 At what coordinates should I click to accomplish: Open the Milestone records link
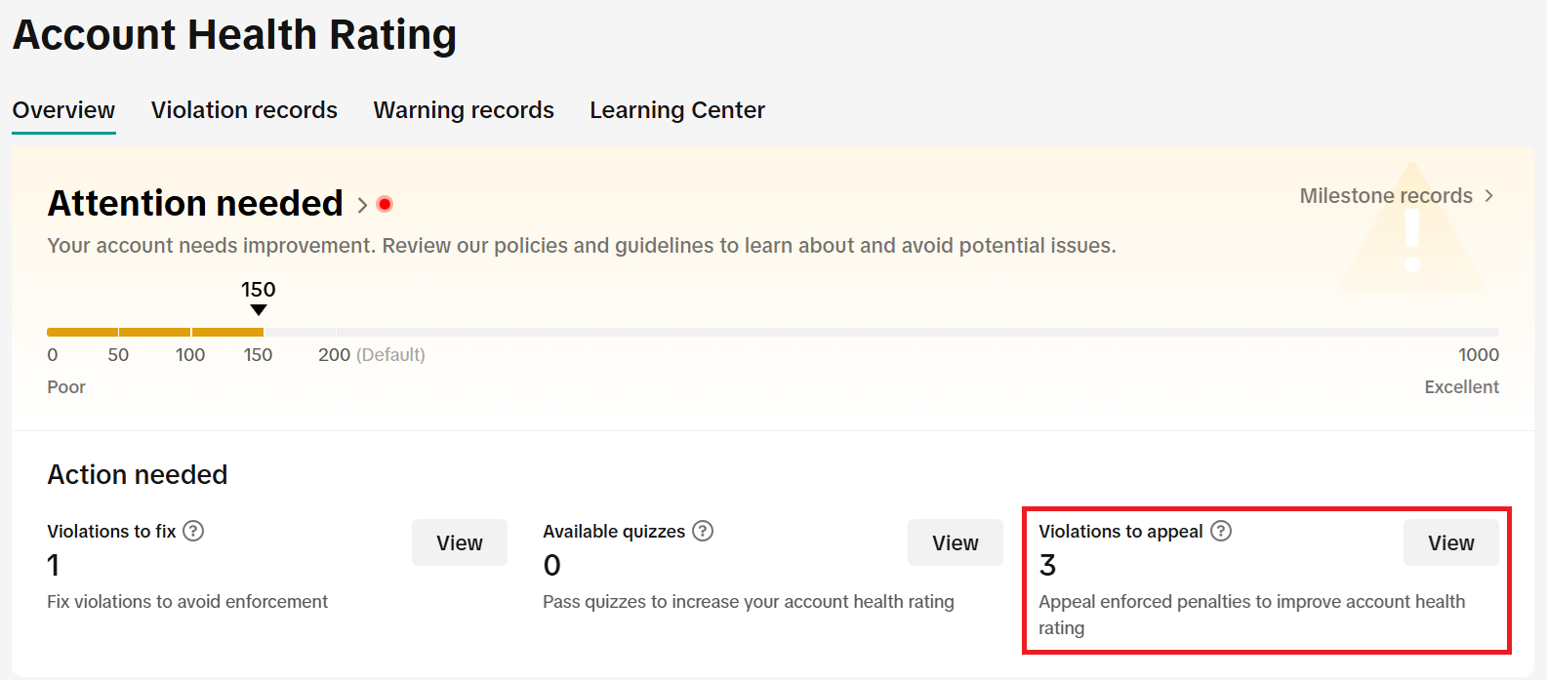(1385, 196)
